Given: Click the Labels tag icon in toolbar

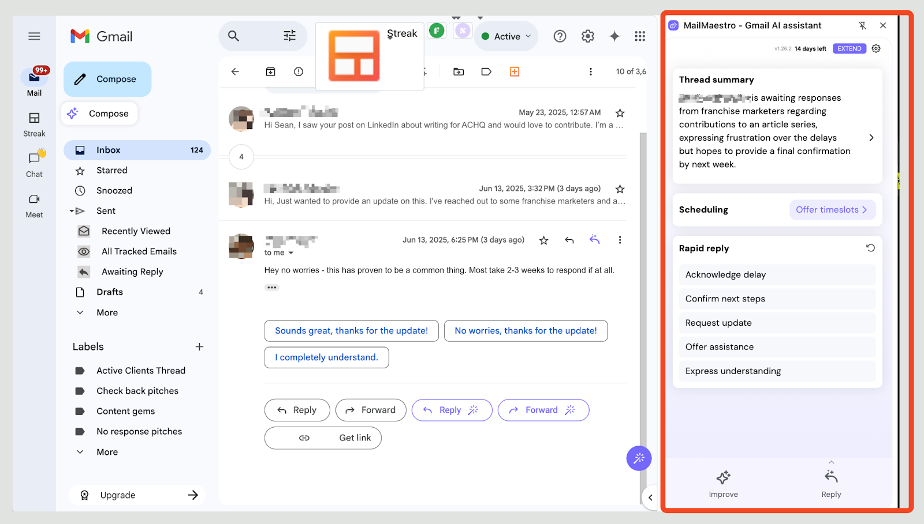Looking at the screenshot, I should 486,71.
